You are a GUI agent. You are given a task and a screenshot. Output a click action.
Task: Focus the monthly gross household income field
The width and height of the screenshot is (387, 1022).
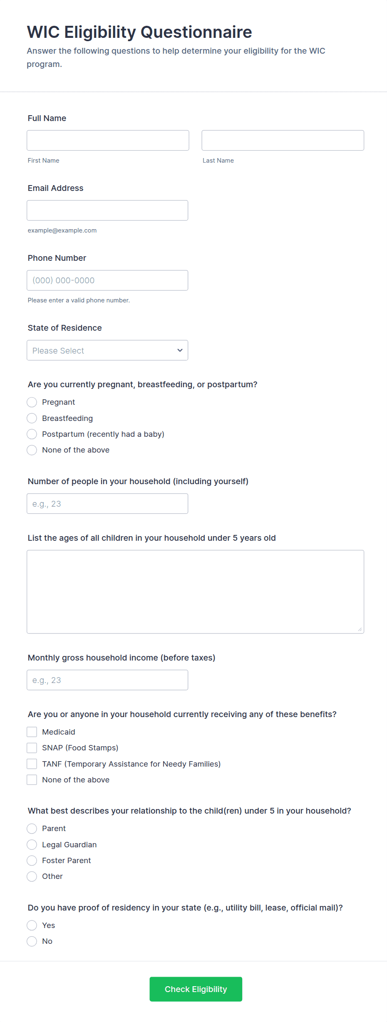(x=107, y=680)
